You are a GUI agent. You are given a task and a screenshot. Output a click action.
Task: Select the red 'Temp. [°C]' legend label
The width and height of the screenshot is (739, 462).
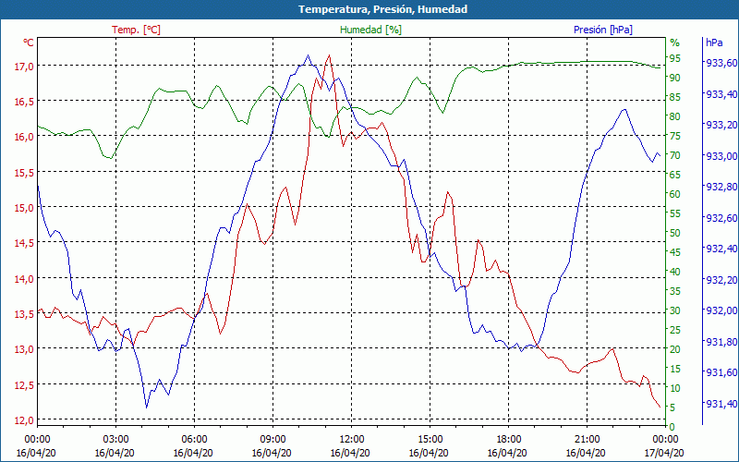click(136, 30)
